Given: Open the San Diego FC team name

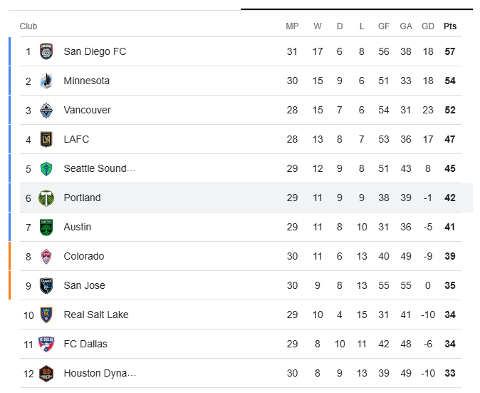Looking at the screenshot, I should [x=95, y=51].
